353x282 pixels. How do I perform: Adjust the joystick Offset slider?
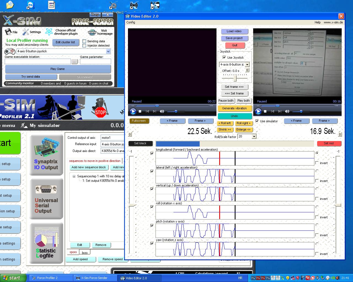point(235,78)
